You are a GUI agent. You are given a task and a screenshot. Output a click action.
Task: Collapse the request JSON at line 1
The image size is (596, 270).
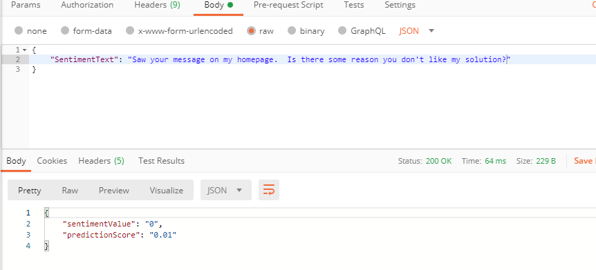point(25,50)
